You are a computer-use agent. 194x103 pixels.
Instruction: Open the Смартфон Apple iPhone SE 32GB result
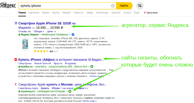click(47, 26)
